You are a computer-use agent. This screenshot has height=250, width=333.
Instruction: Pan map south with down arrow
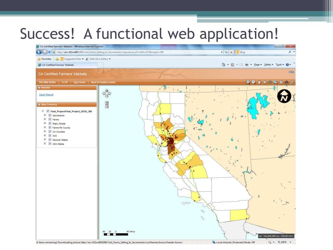[x=107, y=96]
